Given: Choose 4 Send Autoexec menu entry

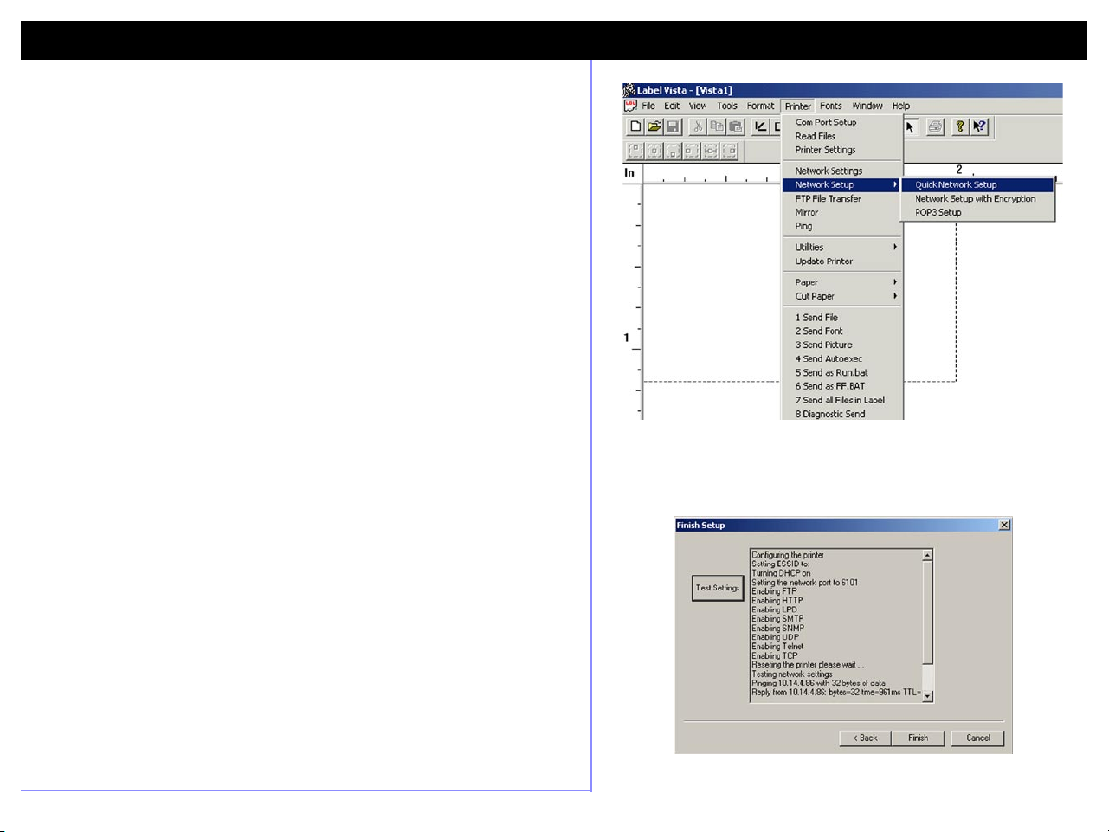Looking at the screenshot, I should tap(841, 358).
